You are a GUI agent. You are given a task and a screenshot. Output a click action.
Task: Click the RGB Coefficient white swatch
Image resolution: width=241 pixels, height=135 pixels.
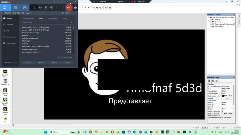(223, 114)
